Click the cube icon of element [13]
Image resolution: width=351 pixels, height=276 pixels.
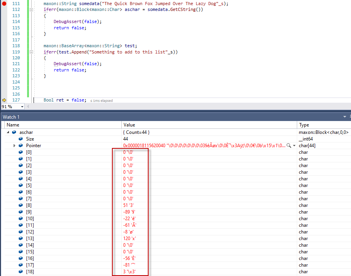click(x=21, y=238)
